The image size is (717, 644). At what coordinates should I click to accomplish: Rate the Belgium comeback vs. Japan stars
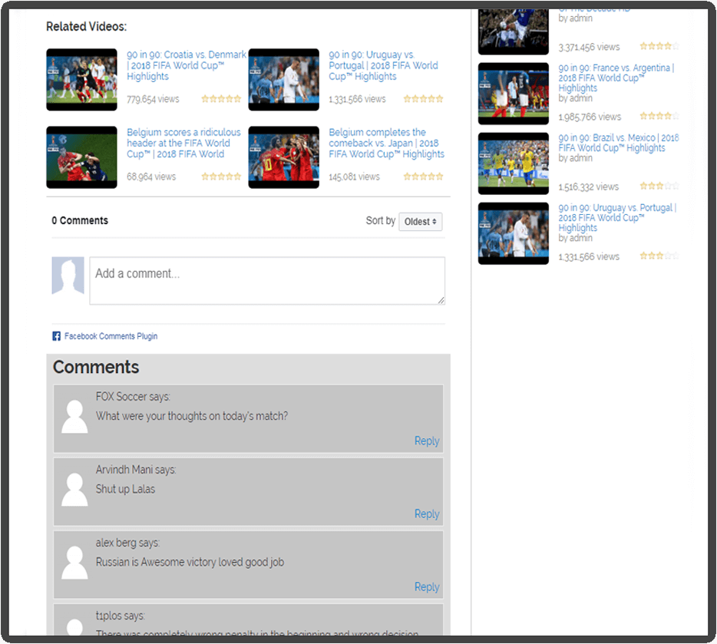[424, 177]
